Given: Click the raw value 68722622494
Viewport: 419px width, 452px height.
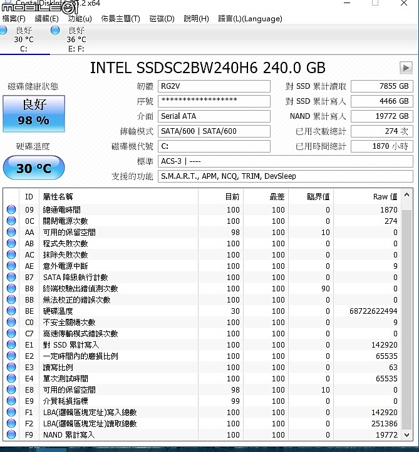Looking at the screenshot, I should pyautogui.click(x=373, y=311).
